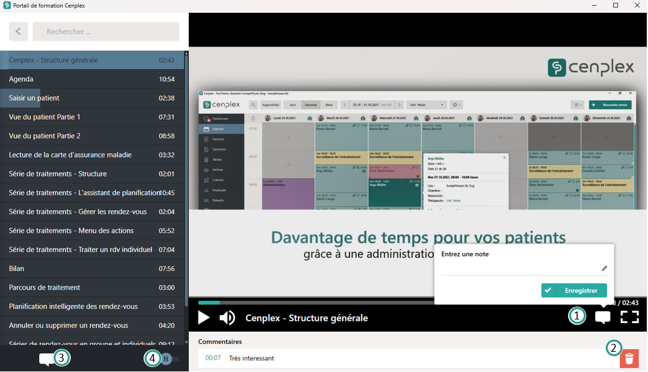Screen dimensions: 648x372
Task: Open the note speech bubble in player
Action: tap(602, 317)
